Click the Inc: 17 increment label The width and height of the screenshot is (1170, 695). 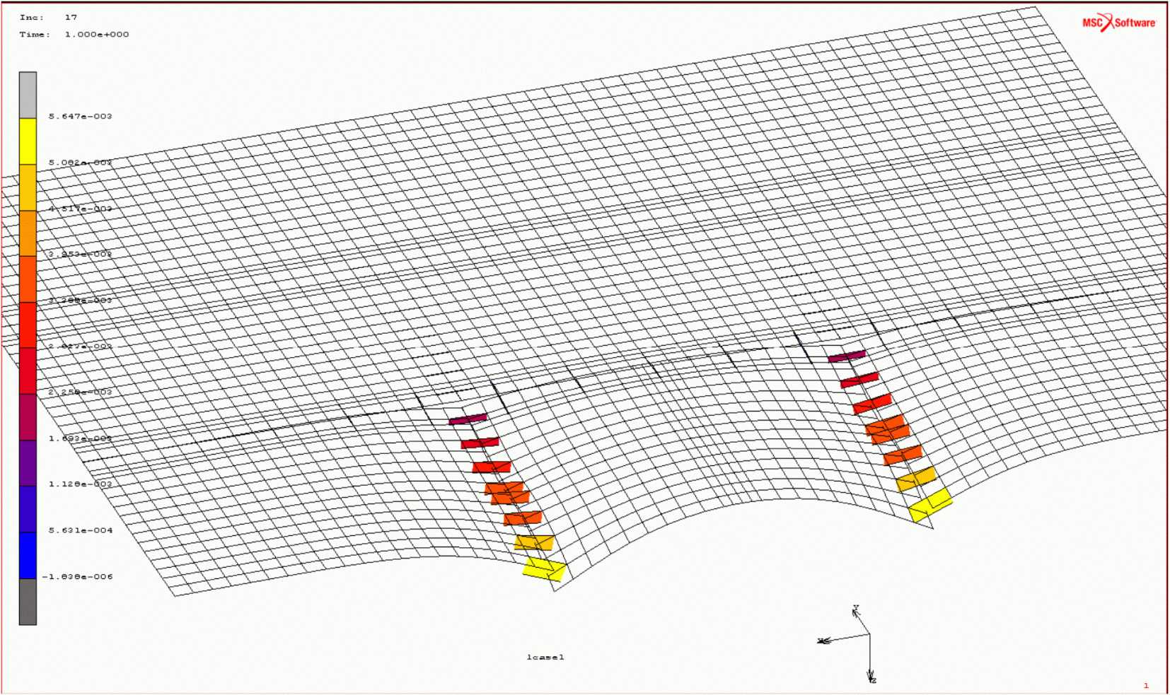(x=48, y=17)
